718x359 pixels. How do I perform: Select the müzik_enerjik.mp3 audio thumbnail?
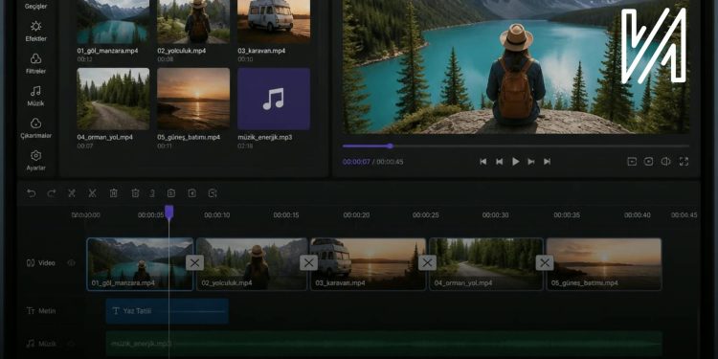274,99
